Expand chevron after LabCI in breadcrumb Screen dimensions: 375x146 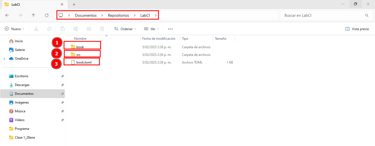pos(156,15)
